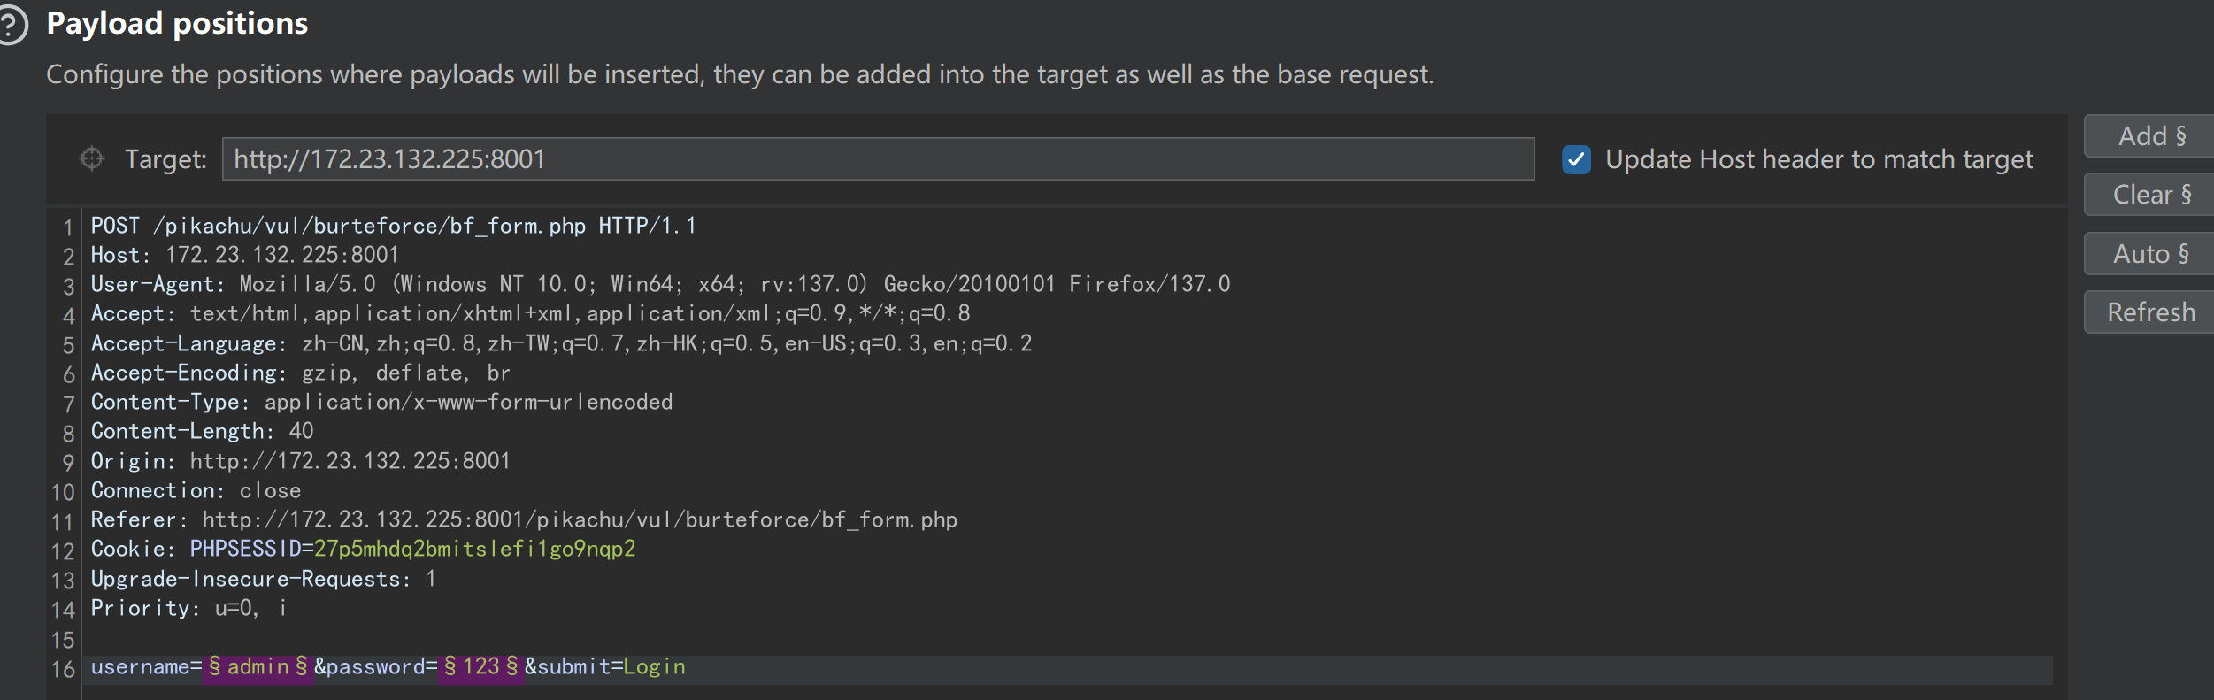
Task: Click the Referer header line
Action: (x=524, y=520)
